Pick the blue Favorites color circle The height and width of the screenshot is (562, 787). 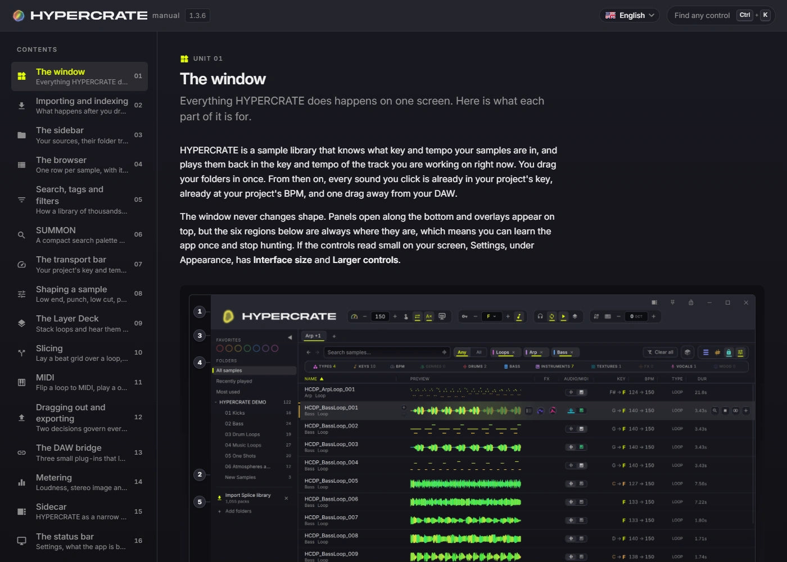tap(256, 348)
